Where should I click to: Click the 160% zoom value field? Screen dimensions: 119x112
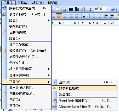point(100,9)
